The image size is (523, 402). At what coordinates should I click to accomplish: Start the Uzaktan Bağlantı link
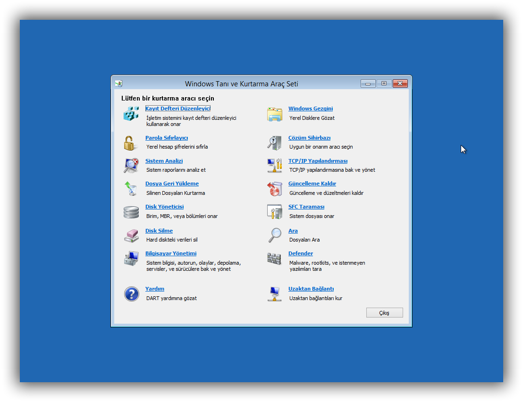pos(311,289)
